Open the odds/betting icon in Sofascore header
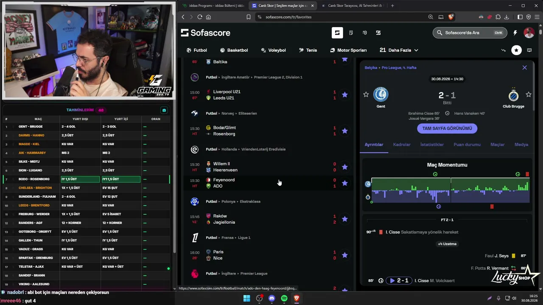543x305 pixels. pos(364,33)
